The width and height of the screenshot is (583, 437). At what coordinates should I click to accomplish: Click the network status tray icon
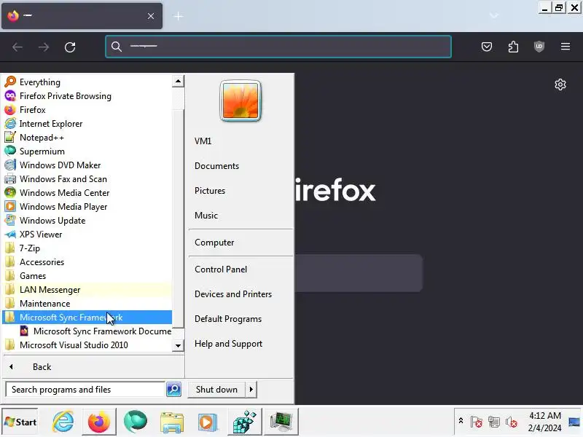pos(494,422)
